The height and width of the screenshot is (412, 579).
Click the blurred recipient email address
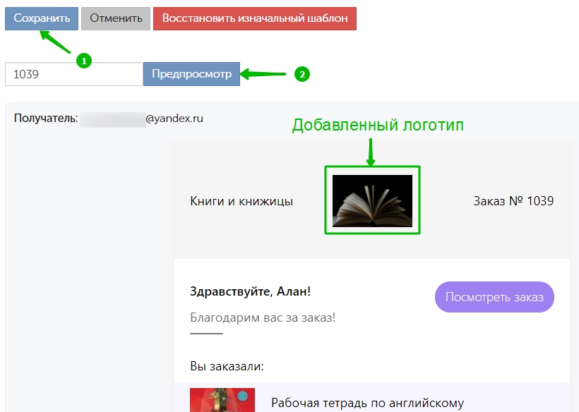(141, 119)
